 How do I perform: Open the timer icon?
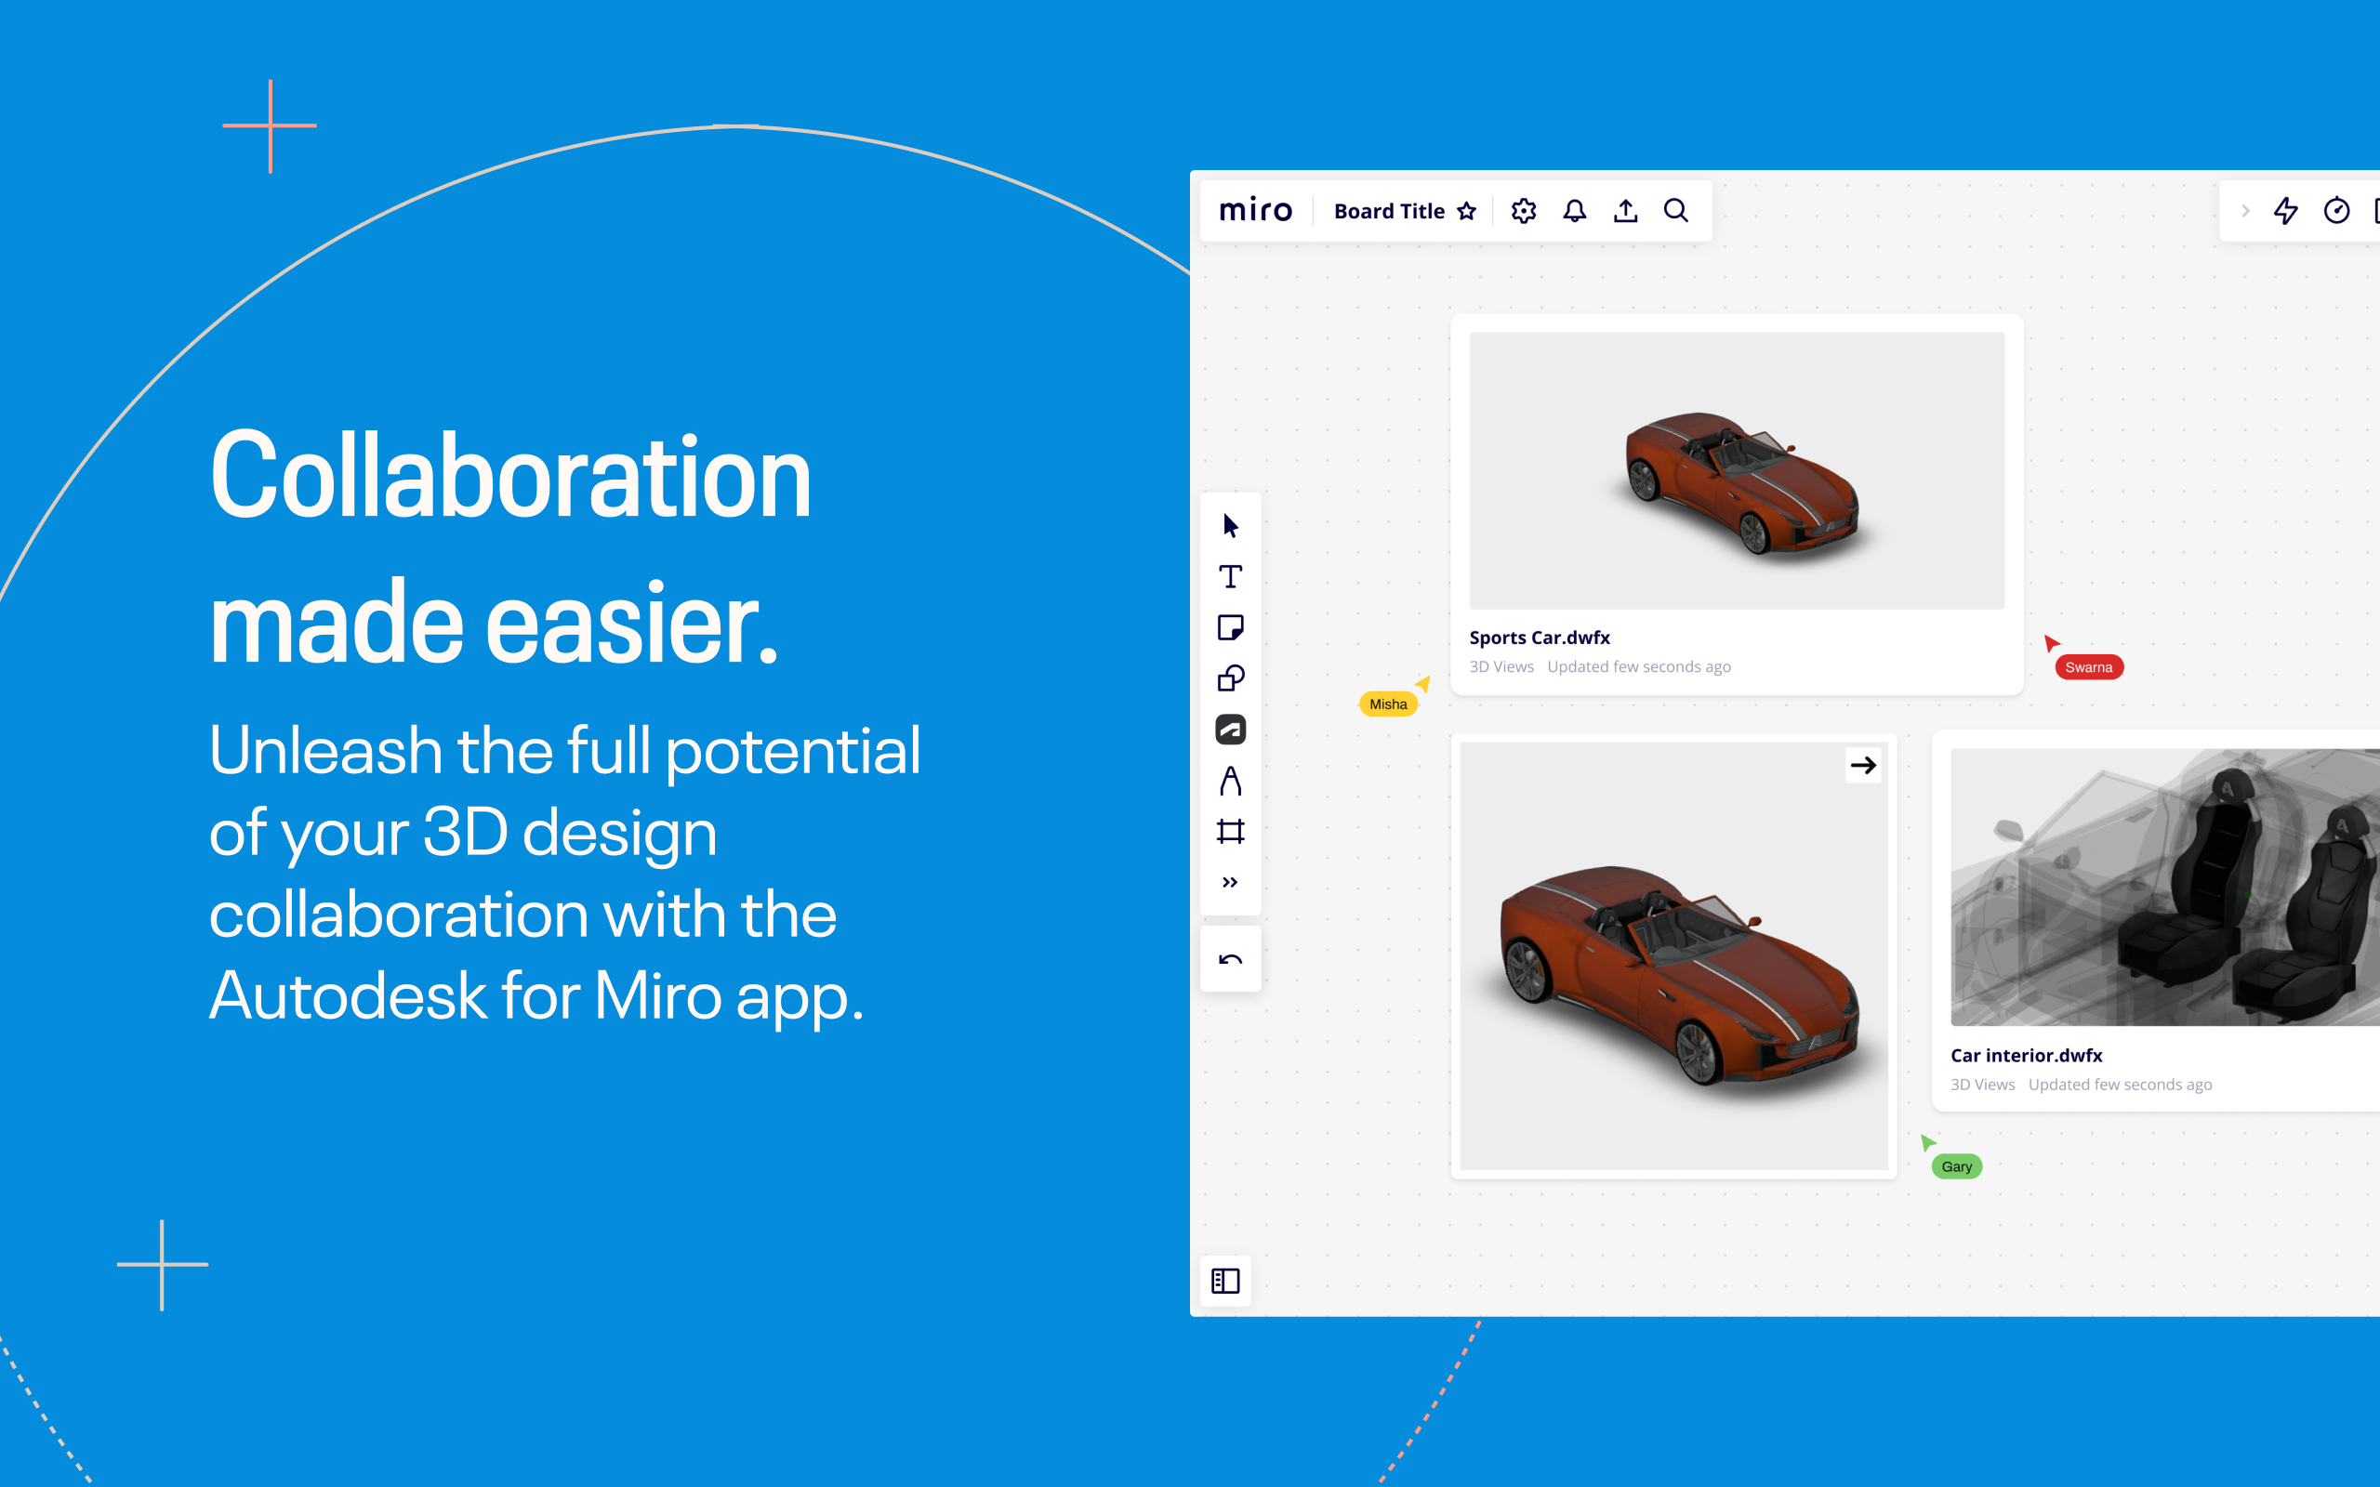[x=2336, y=212]
